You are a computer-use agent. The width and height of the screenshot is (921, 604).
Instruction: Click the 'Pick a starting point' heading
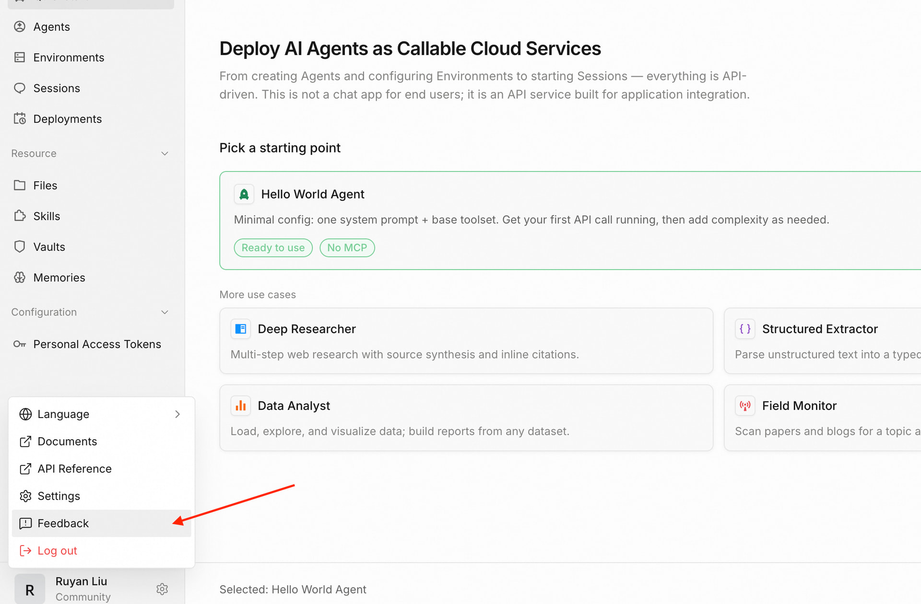280,148
